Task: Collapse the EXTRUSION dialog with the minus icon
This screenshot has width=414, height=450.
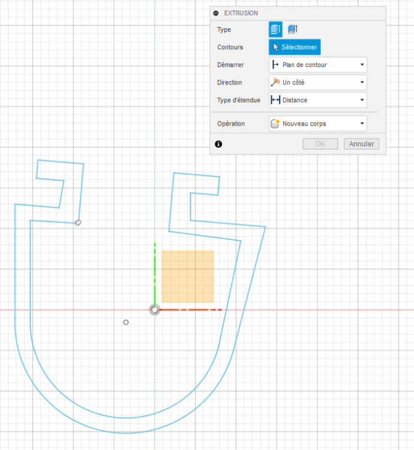Action: (x=216, y=13)
